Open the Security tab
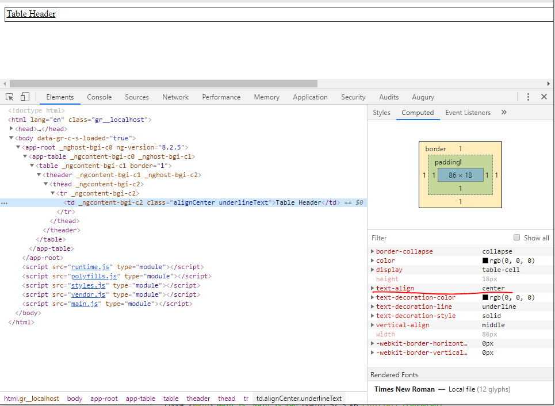555x406 pixels. 353,97
